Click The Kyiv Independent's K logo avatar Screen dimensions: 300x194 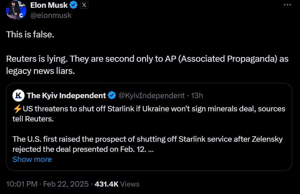point(19,95)
